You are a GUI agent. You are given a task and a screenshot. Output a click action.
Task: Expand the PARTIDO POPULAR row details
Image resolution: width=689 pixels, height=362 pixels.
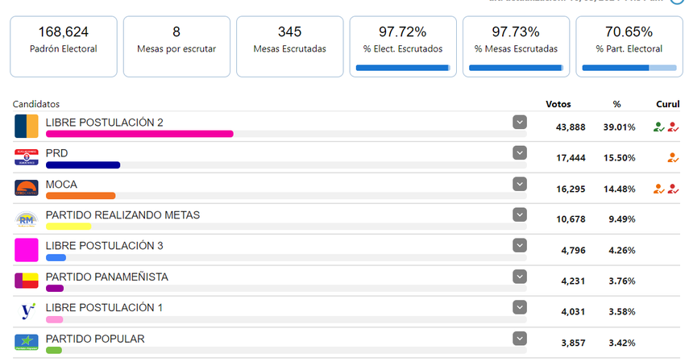tap(520, 338)
